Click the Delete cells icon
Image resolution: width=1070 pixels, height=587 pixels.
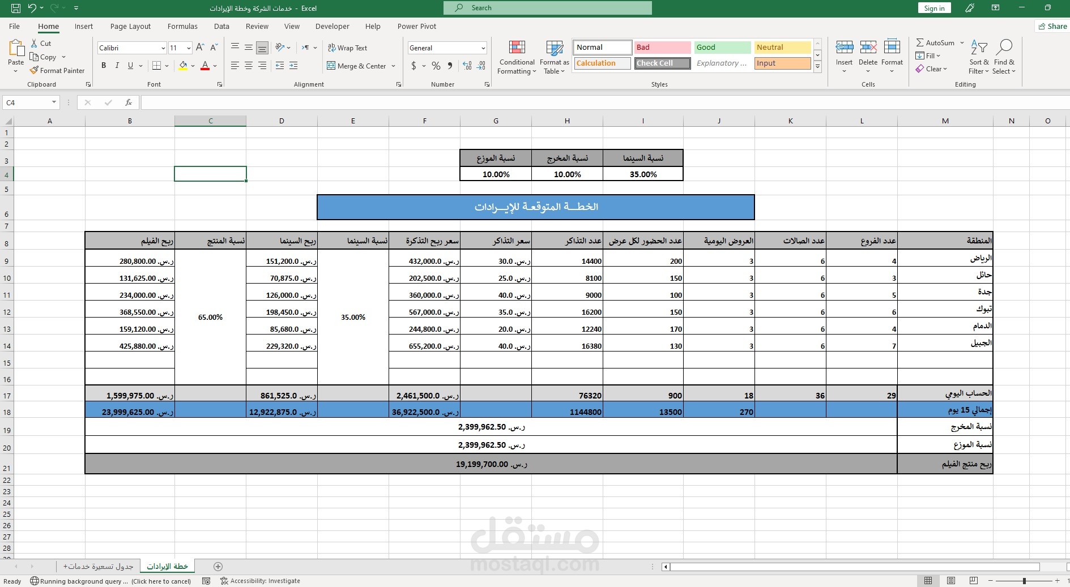[868, 47]
